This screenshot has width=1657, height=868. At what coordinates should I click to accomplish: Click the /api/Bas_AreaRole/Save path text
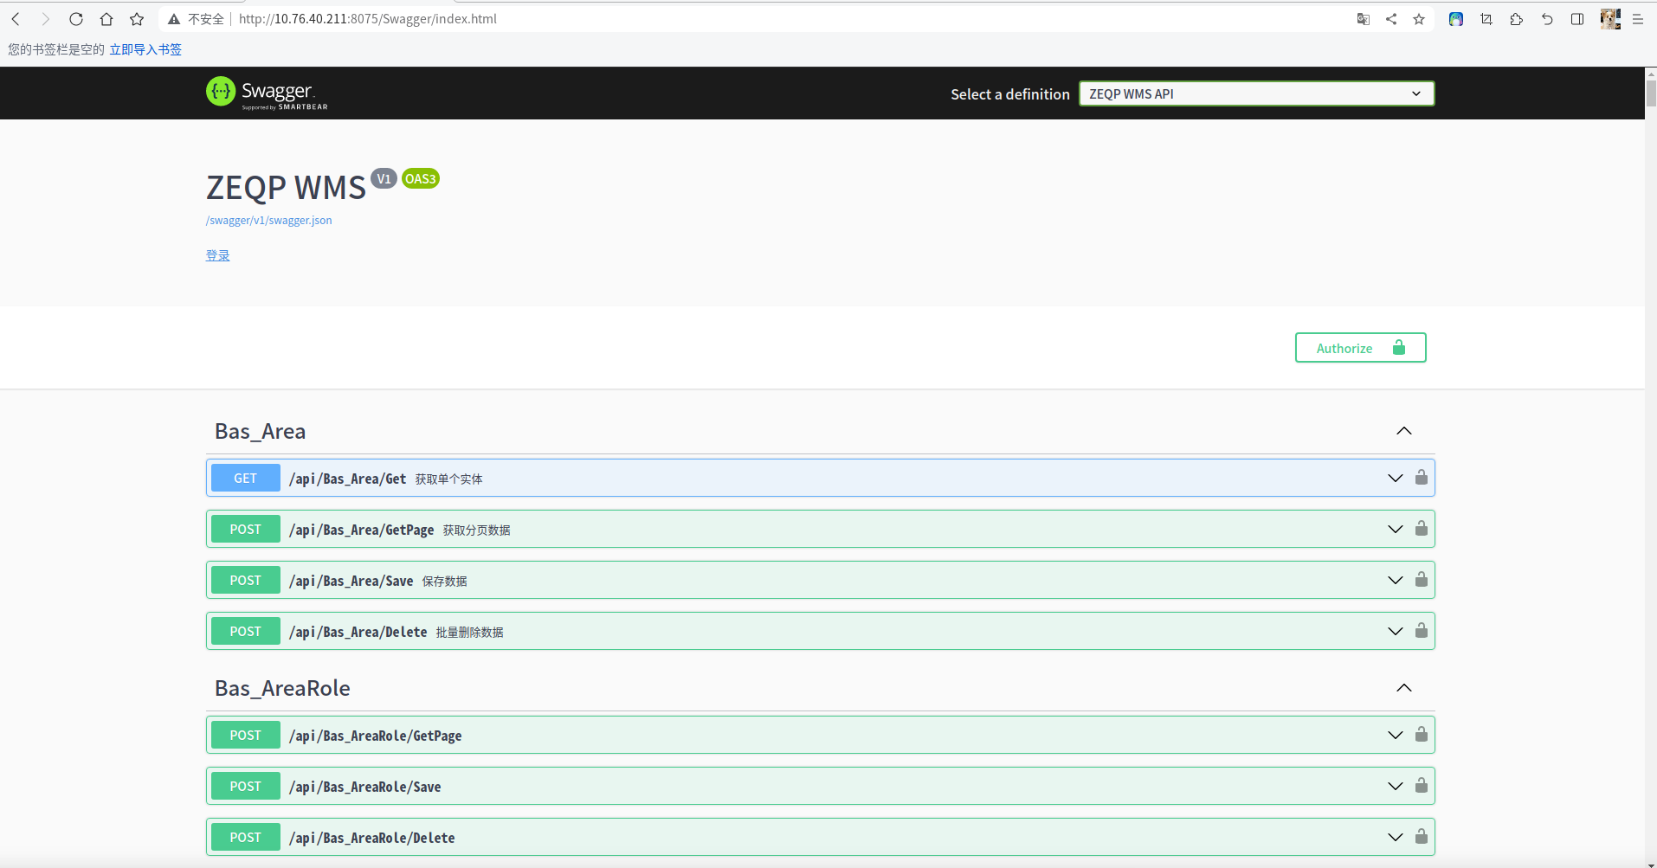point(364,787)
